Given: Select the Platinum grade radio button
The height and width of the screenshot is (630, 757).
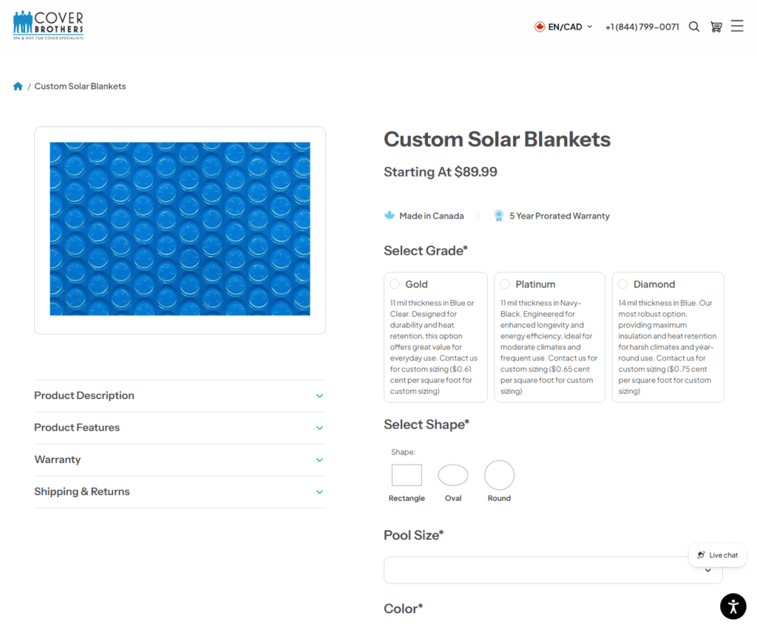Looking at the screenshot, I should (505, 284).
